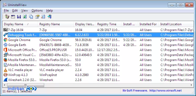
Task: Open Properties via the toolbar properties icon
Action: point(37,17)
